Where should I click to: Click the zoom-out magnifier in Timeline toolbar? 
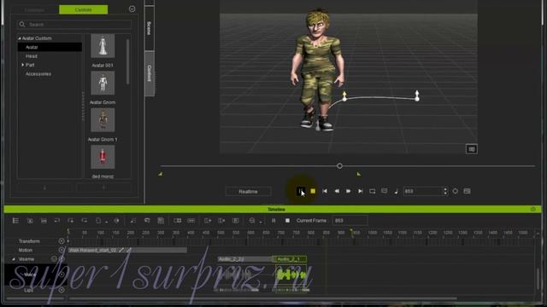point(252,220)
